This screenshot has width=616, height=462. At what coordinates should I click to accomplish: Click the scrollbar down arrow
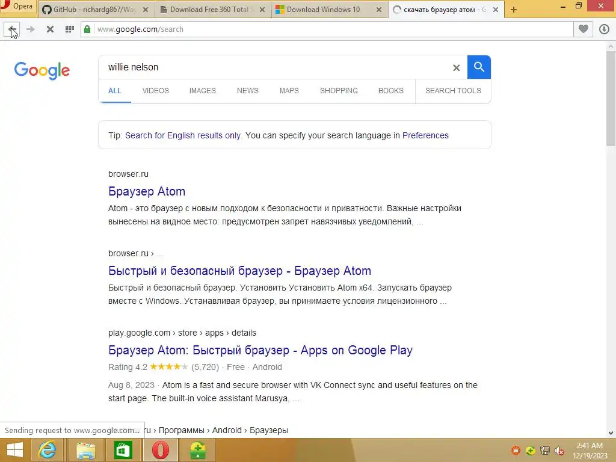(x=611, y=433)
